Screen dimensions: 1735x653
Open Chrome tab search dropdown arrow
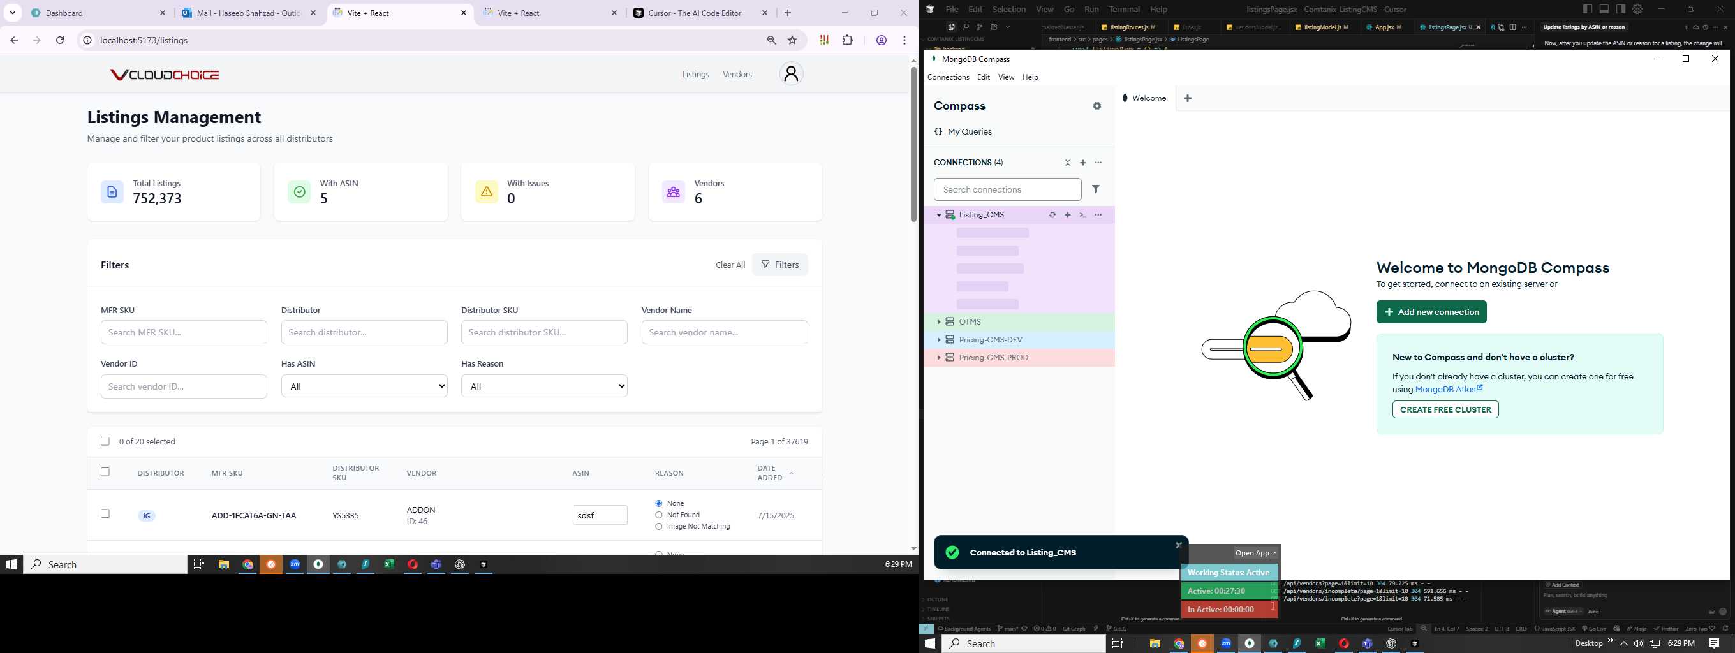point(13,13)
